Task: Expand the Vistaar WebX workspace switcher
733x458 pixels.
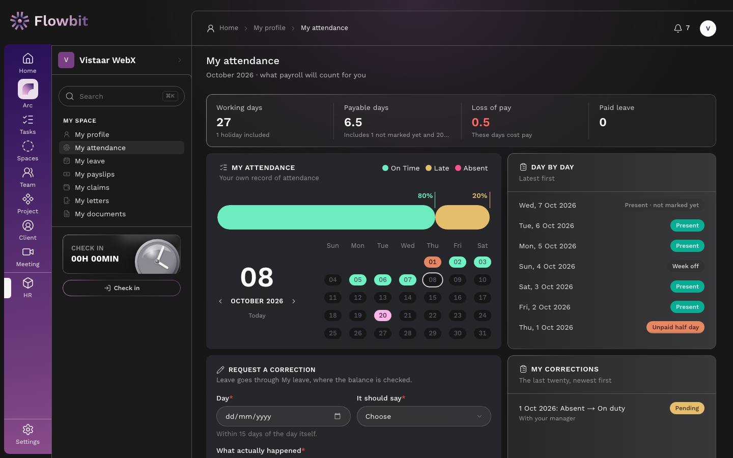Action: [121, 60]
